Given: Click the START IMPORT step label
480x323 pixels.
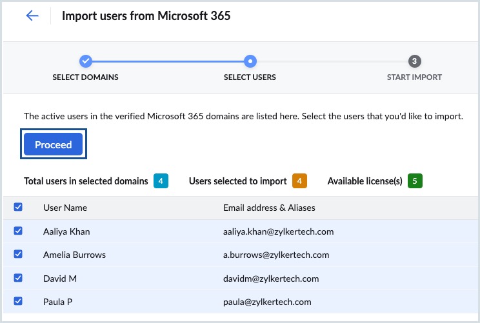Looking at the screenshot, I should (x=414, y=77).
